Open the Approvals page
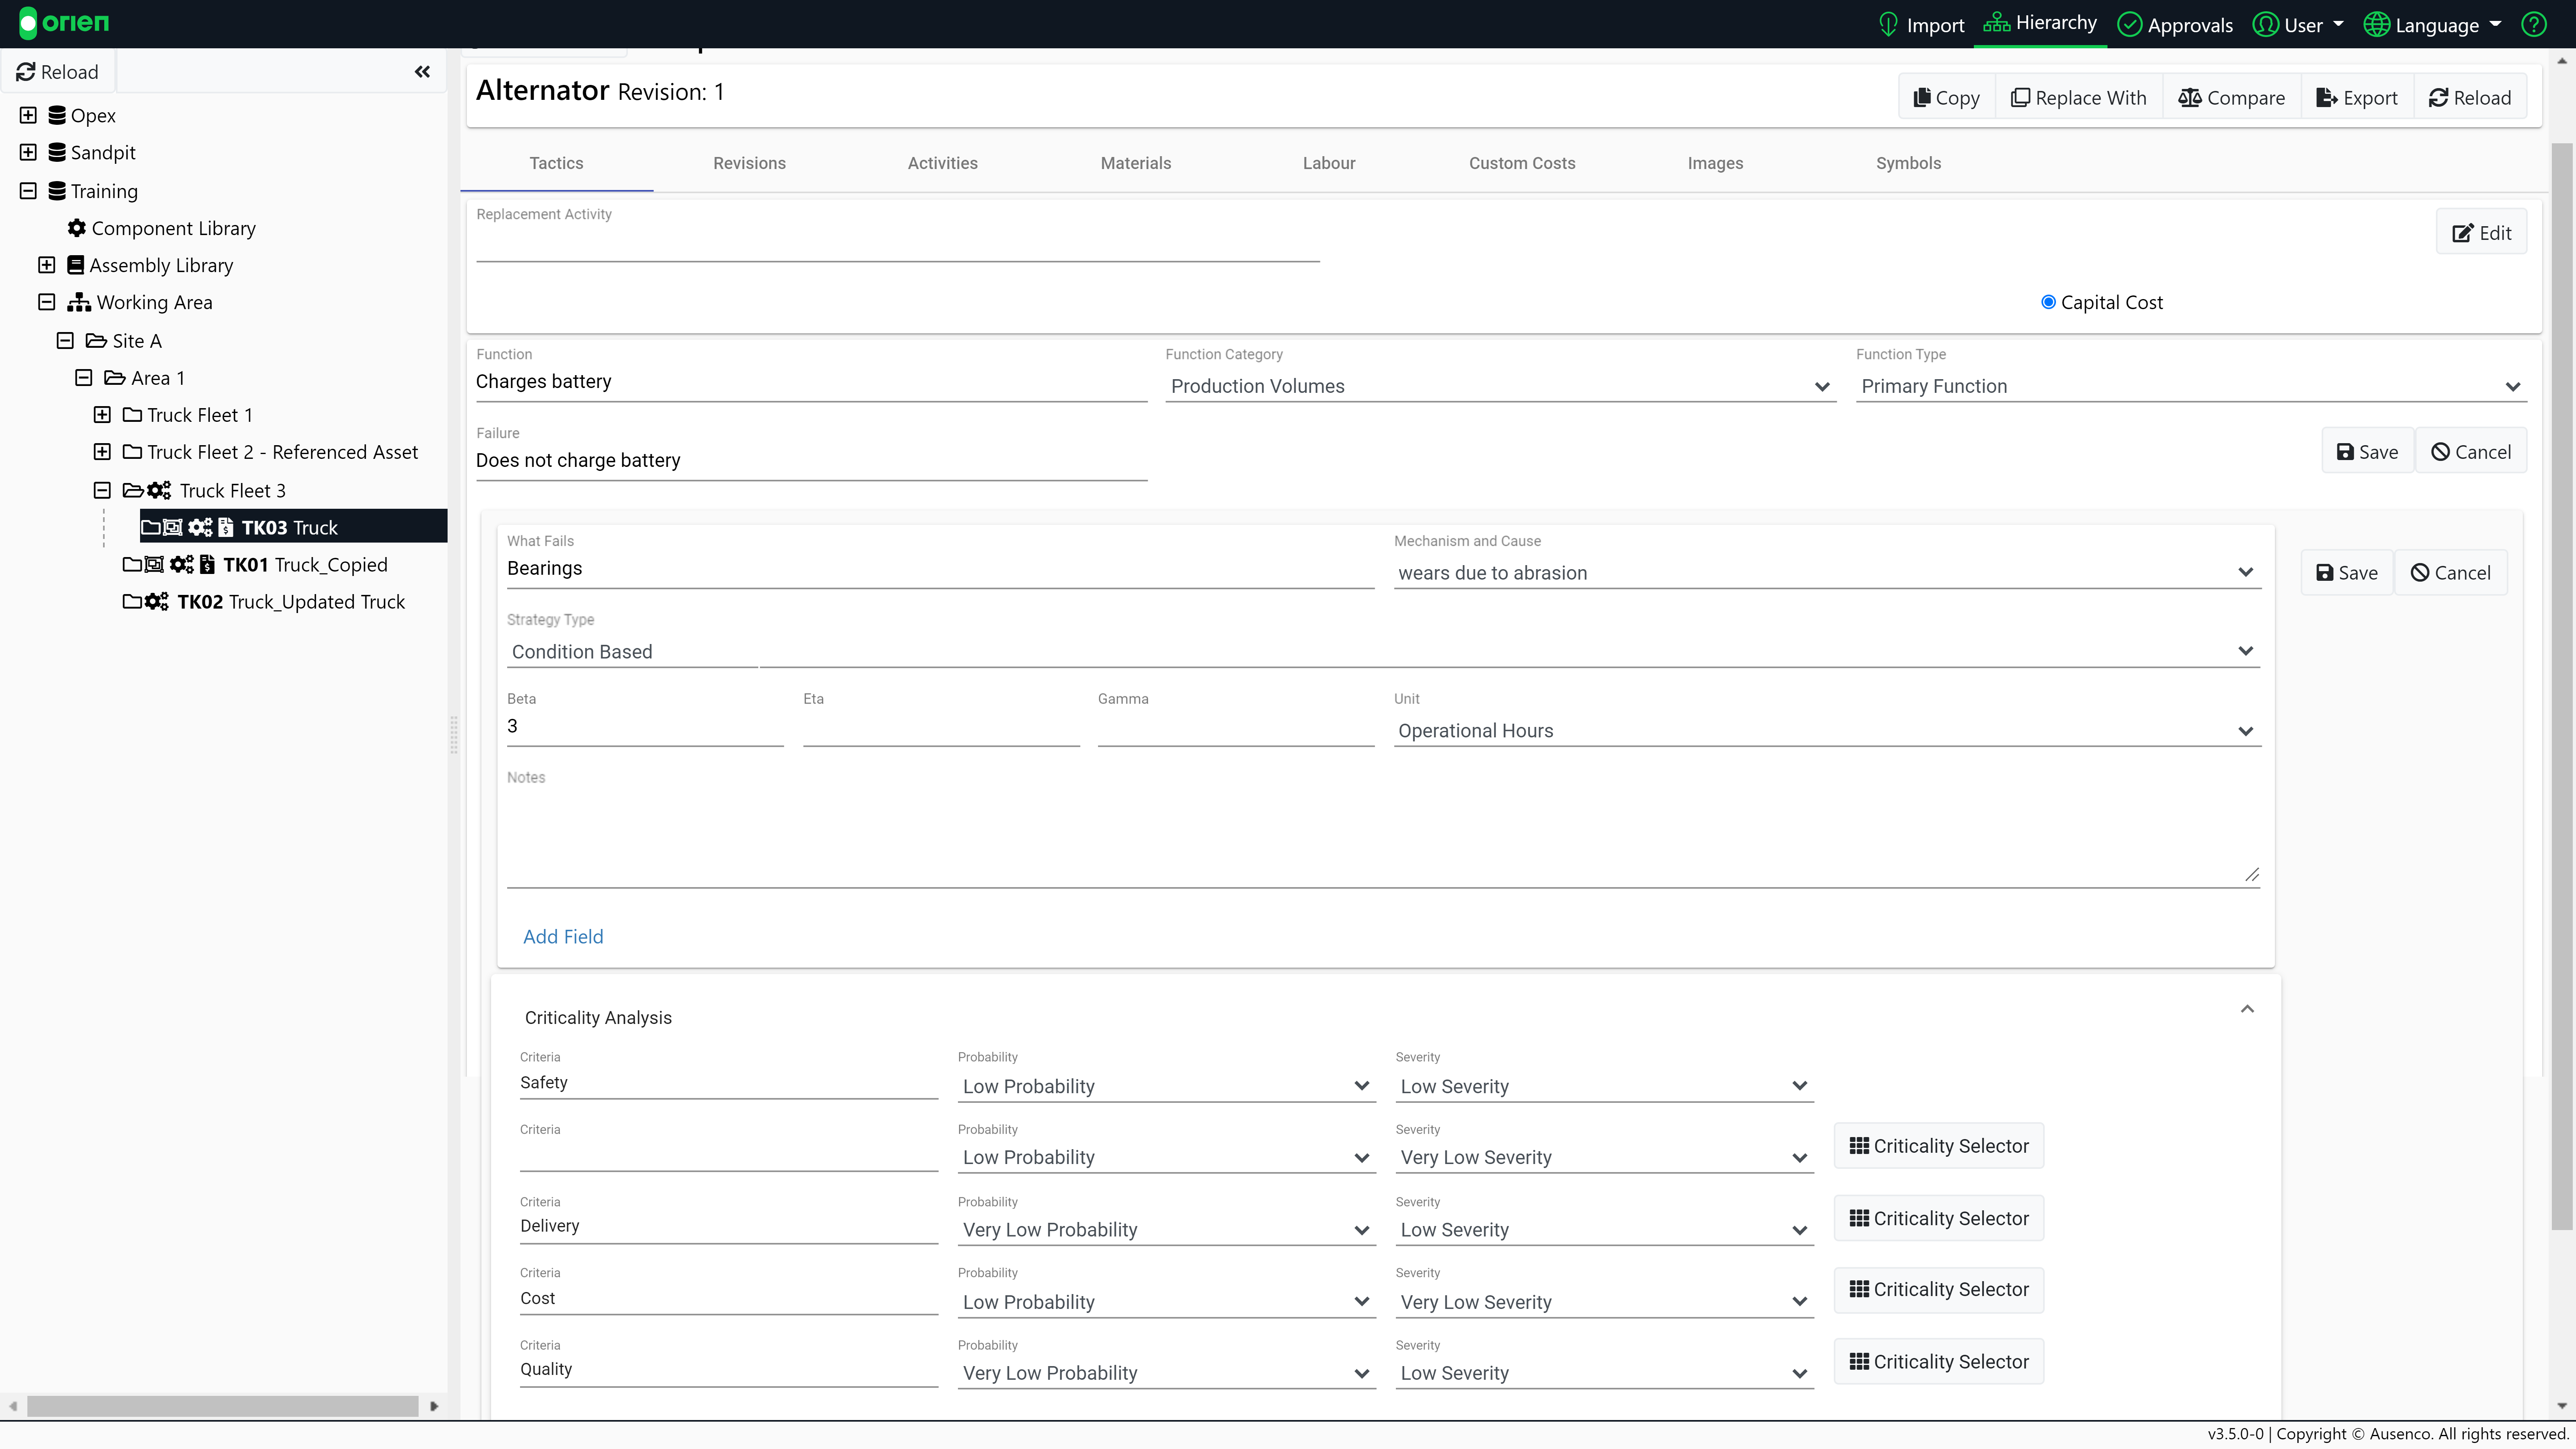The height and width of the screenshot is (1449, 2576). click(x=2175, y=25)
